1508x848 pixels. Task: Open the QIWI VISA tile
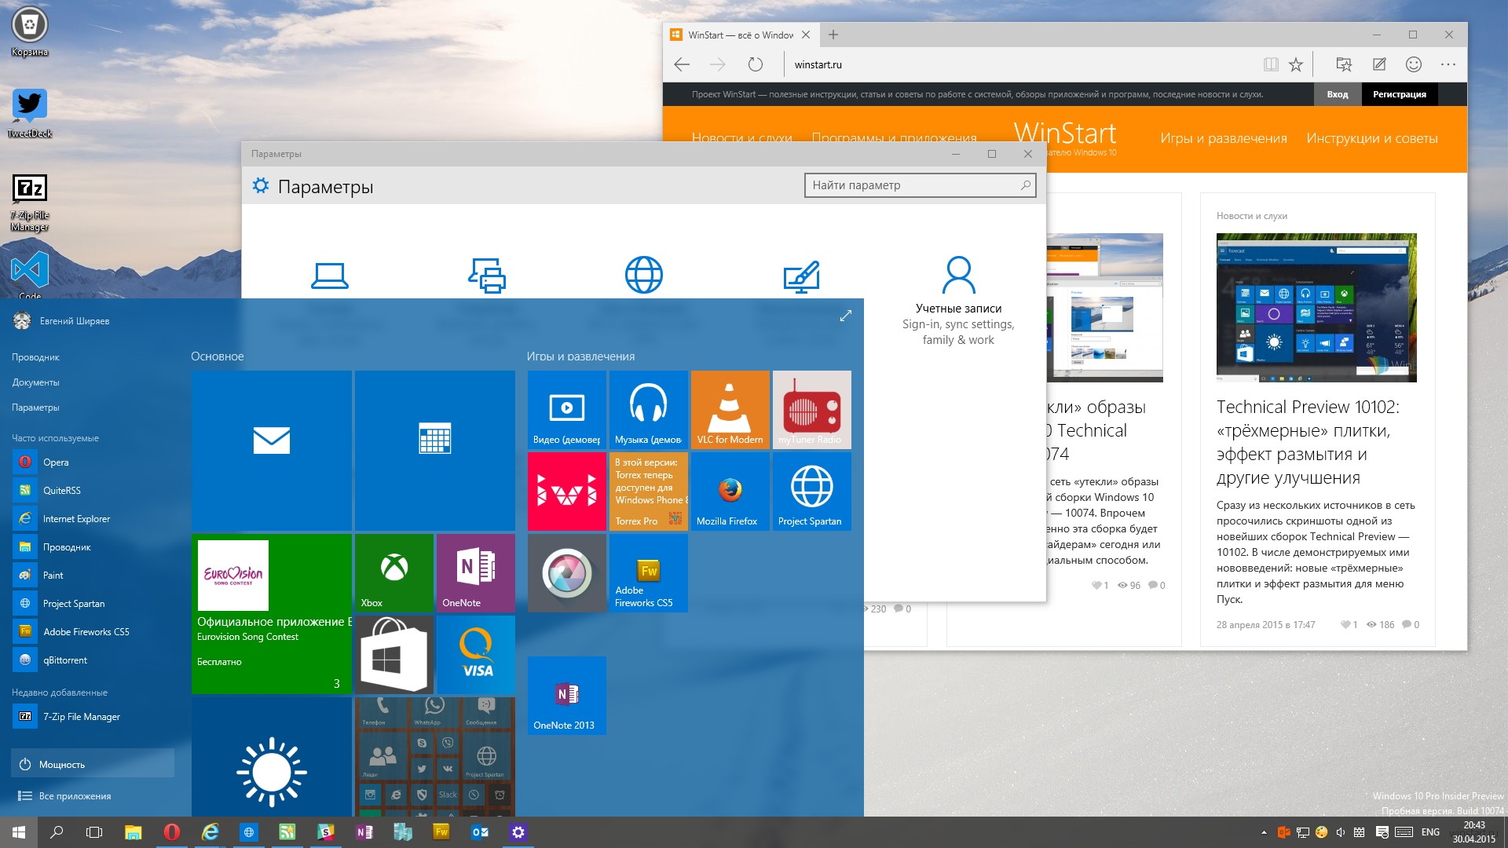[x=476, y=655]
